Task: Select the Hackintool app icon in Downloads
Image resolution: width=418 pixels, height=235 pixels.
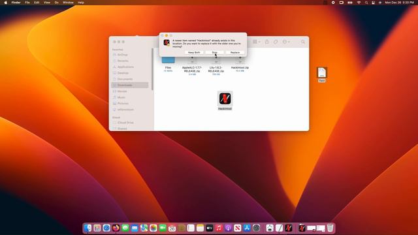Action: 225,99
